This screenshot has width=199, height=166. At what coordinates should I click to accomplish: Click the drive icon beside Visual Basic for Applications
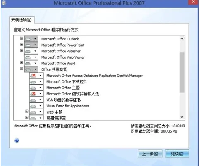coord(33,106)
